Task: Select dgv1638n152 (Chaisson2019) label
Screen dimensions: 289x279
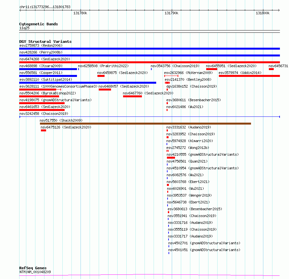Action: coord(192,86)
